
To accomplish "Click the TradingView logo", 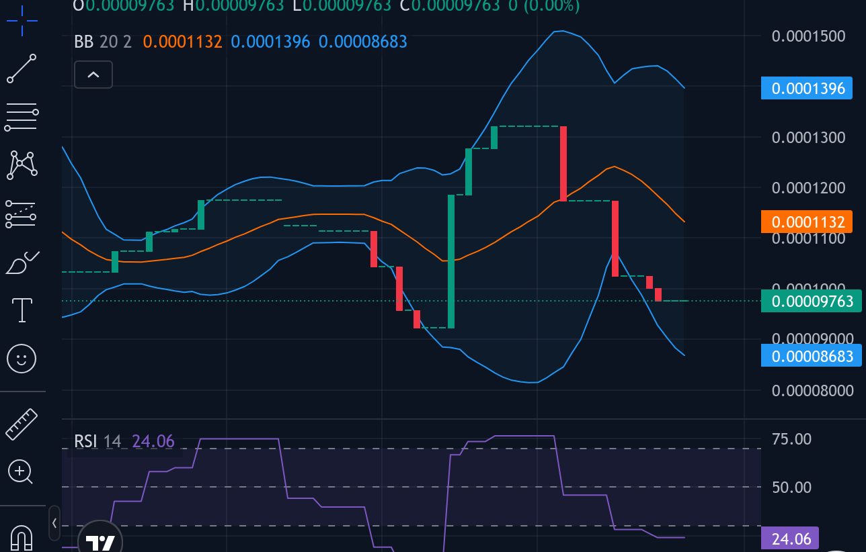I will click(x=102, y=540).
